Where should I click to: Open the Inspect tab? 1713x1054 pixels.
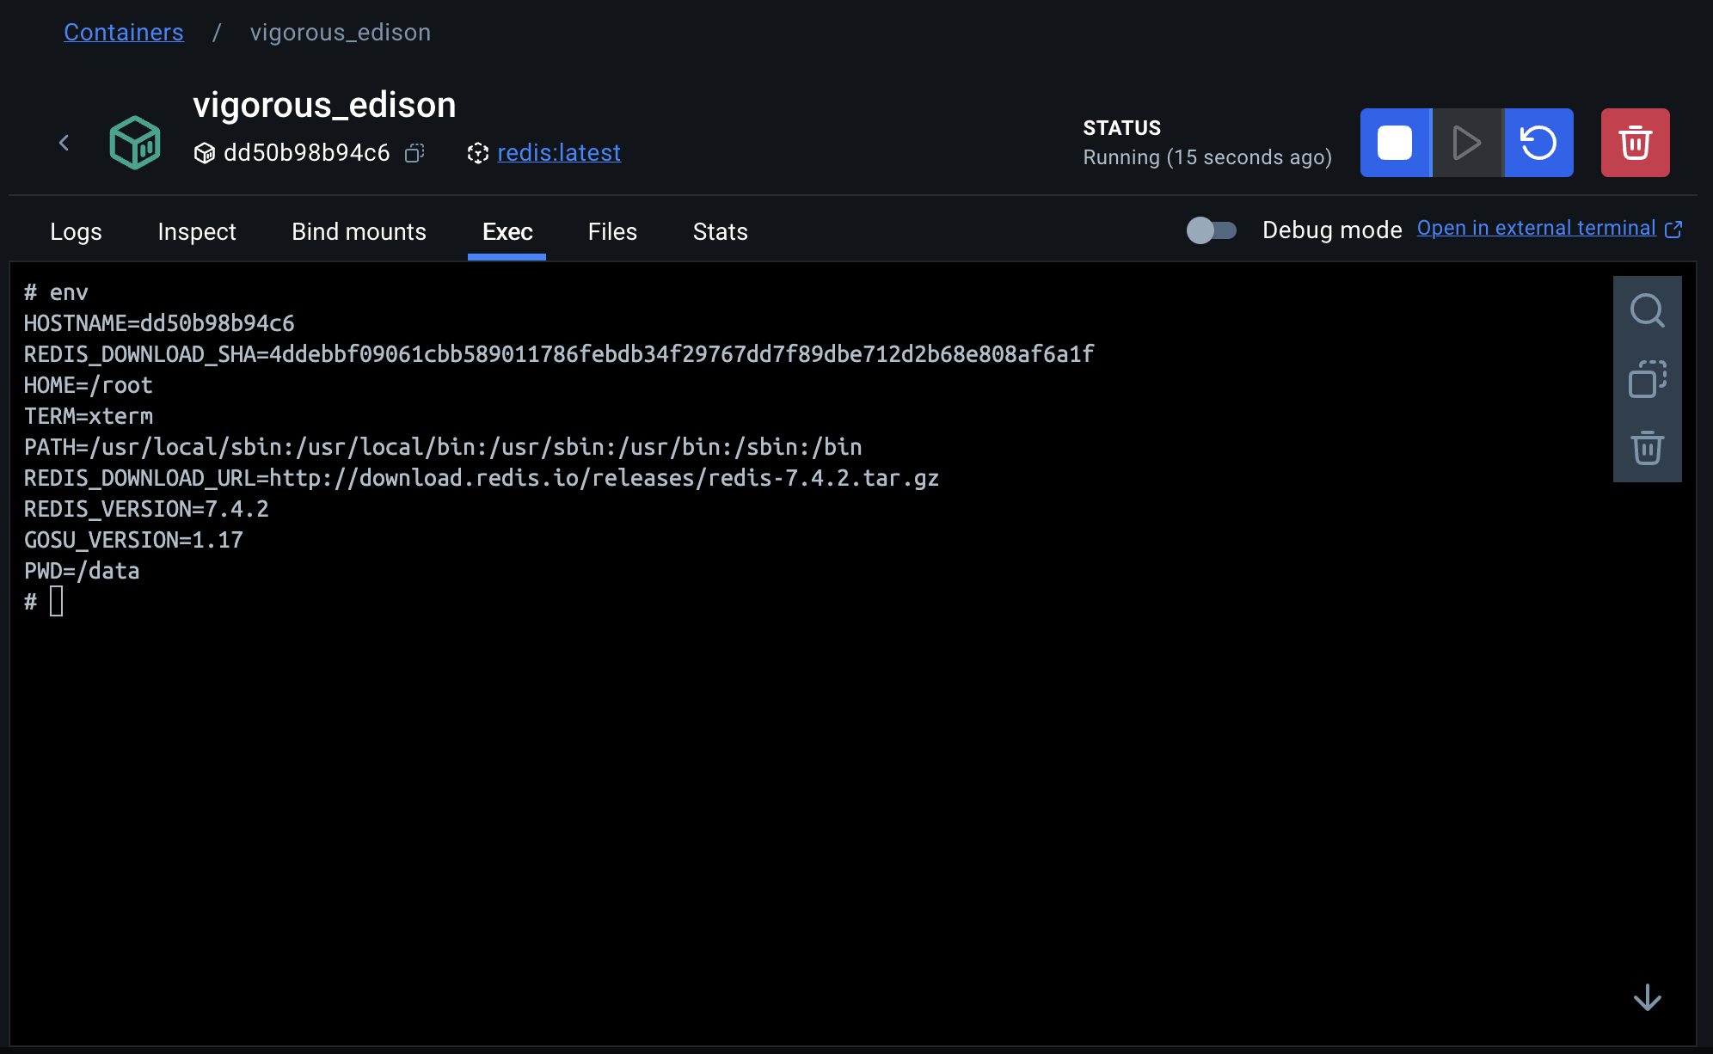(196, 231)
